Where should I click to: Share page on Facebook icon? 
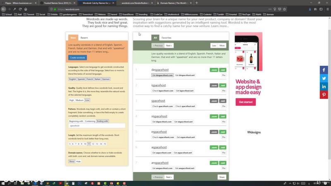(324, 70)
